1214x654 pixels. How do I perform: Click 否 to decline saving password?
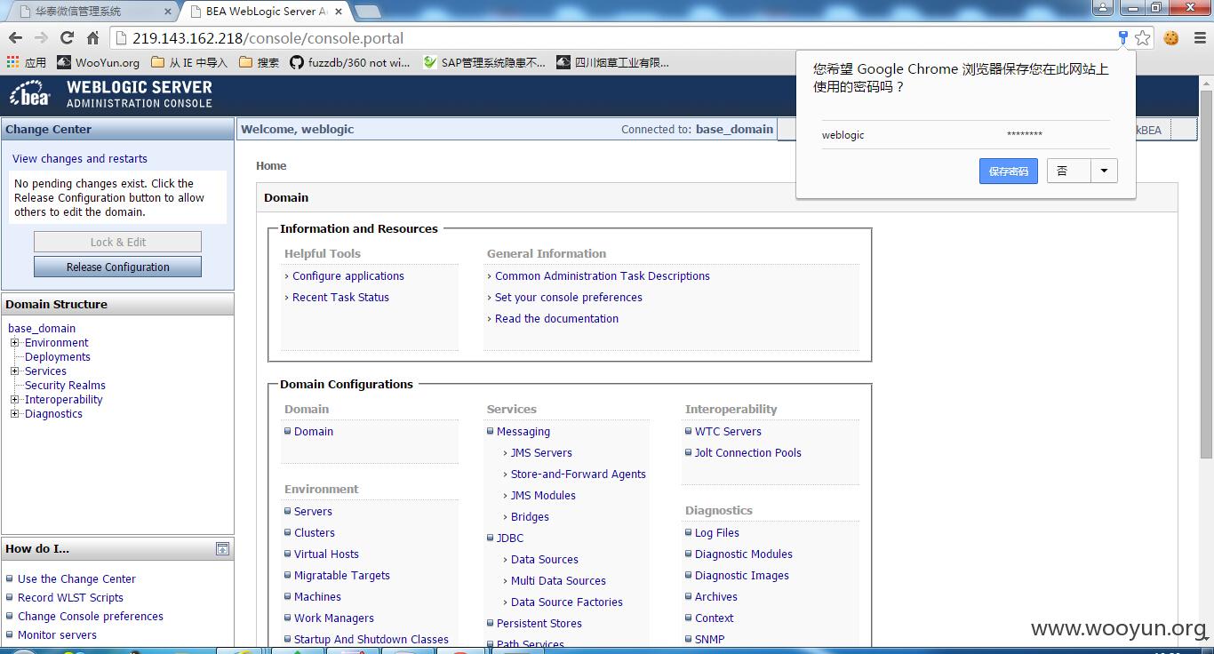1068,171
